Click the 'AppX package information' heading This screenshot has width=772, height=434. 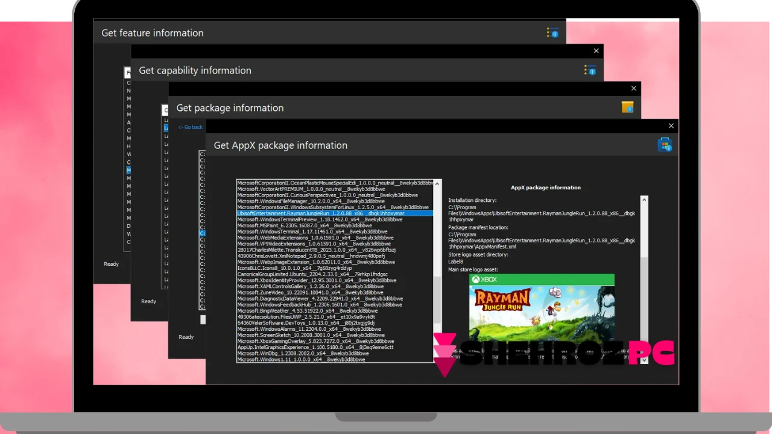[546, 187]
